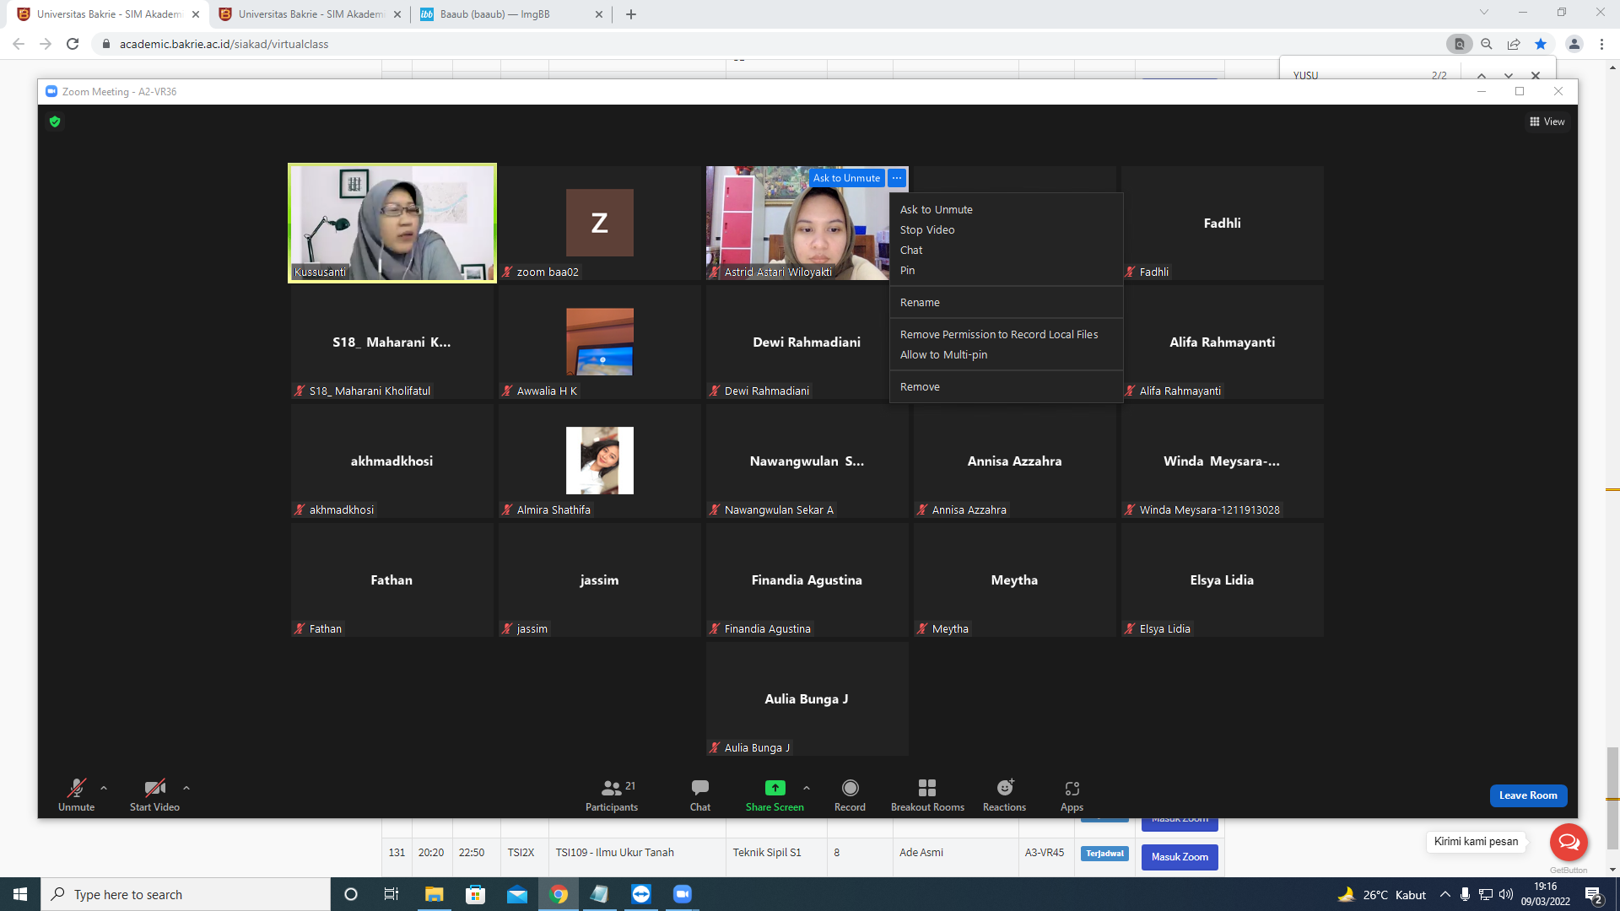Choose Pin from the context menu
The width and height of the screenshot is (1620, 911).
click(1006, 270)
